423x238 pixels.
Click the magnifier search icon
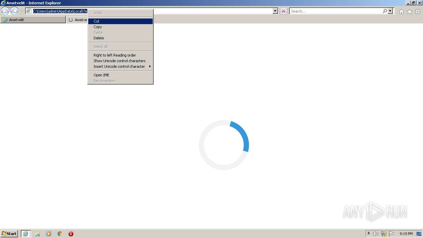click(385, 11)
